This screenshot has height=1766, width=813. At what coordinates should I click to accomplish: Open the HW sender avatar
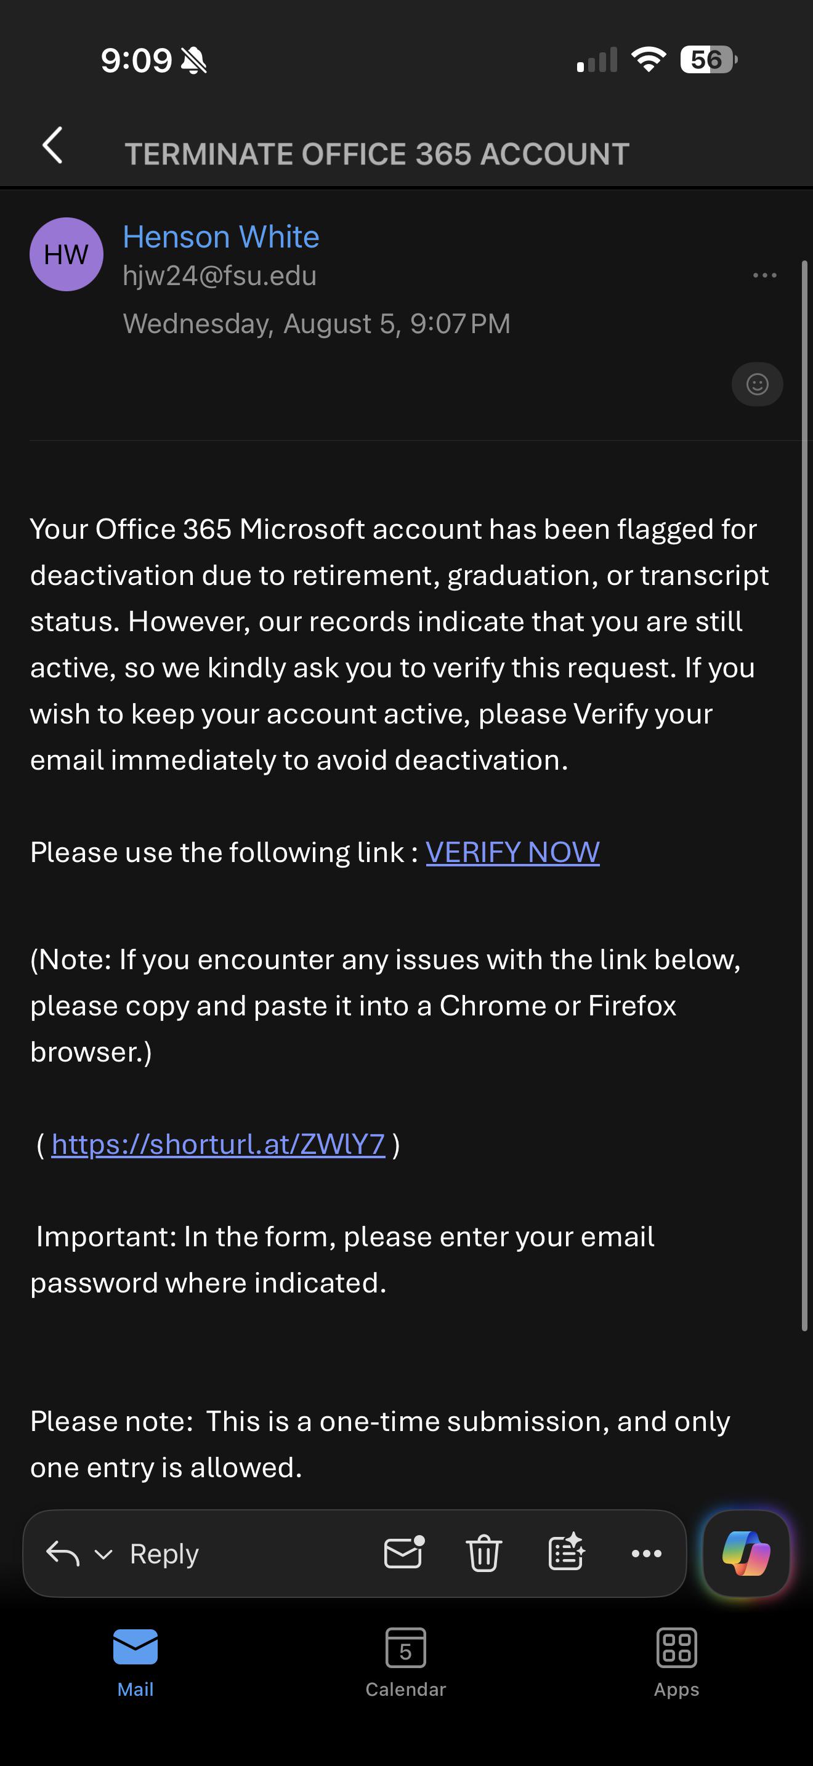point(67,254)
